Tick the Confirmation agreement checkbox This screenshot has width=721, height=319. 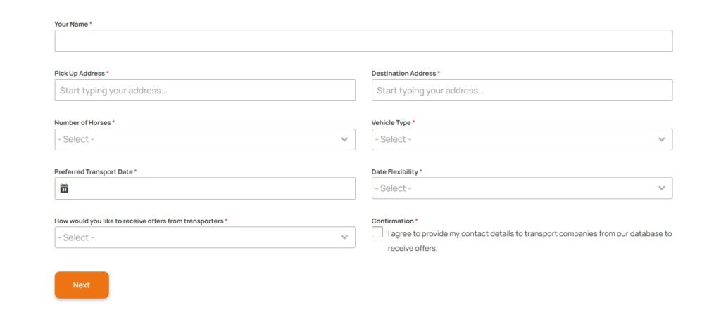(x=377, y=233)
